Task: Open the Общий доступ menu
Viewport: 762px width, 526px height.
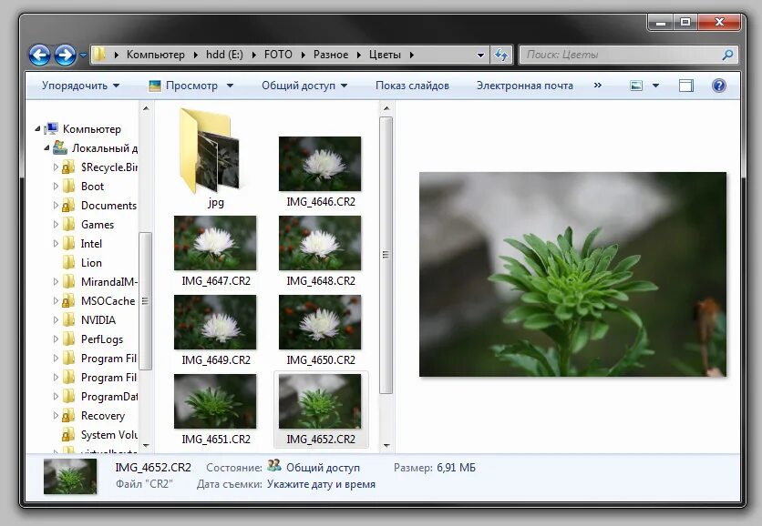Action: pos(304,86)
